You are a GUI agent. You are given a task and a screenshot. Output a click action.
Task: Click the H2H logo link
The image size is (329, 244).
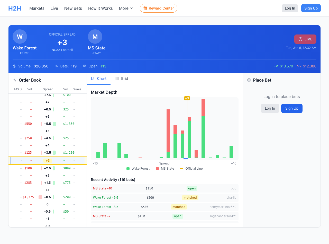[15, 8]
